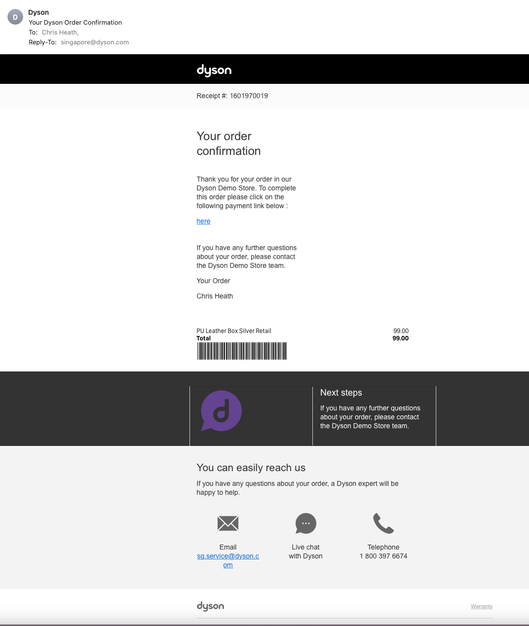
Task: Click the telephone number 1 800 397 6674
Action: click(383, 556)
